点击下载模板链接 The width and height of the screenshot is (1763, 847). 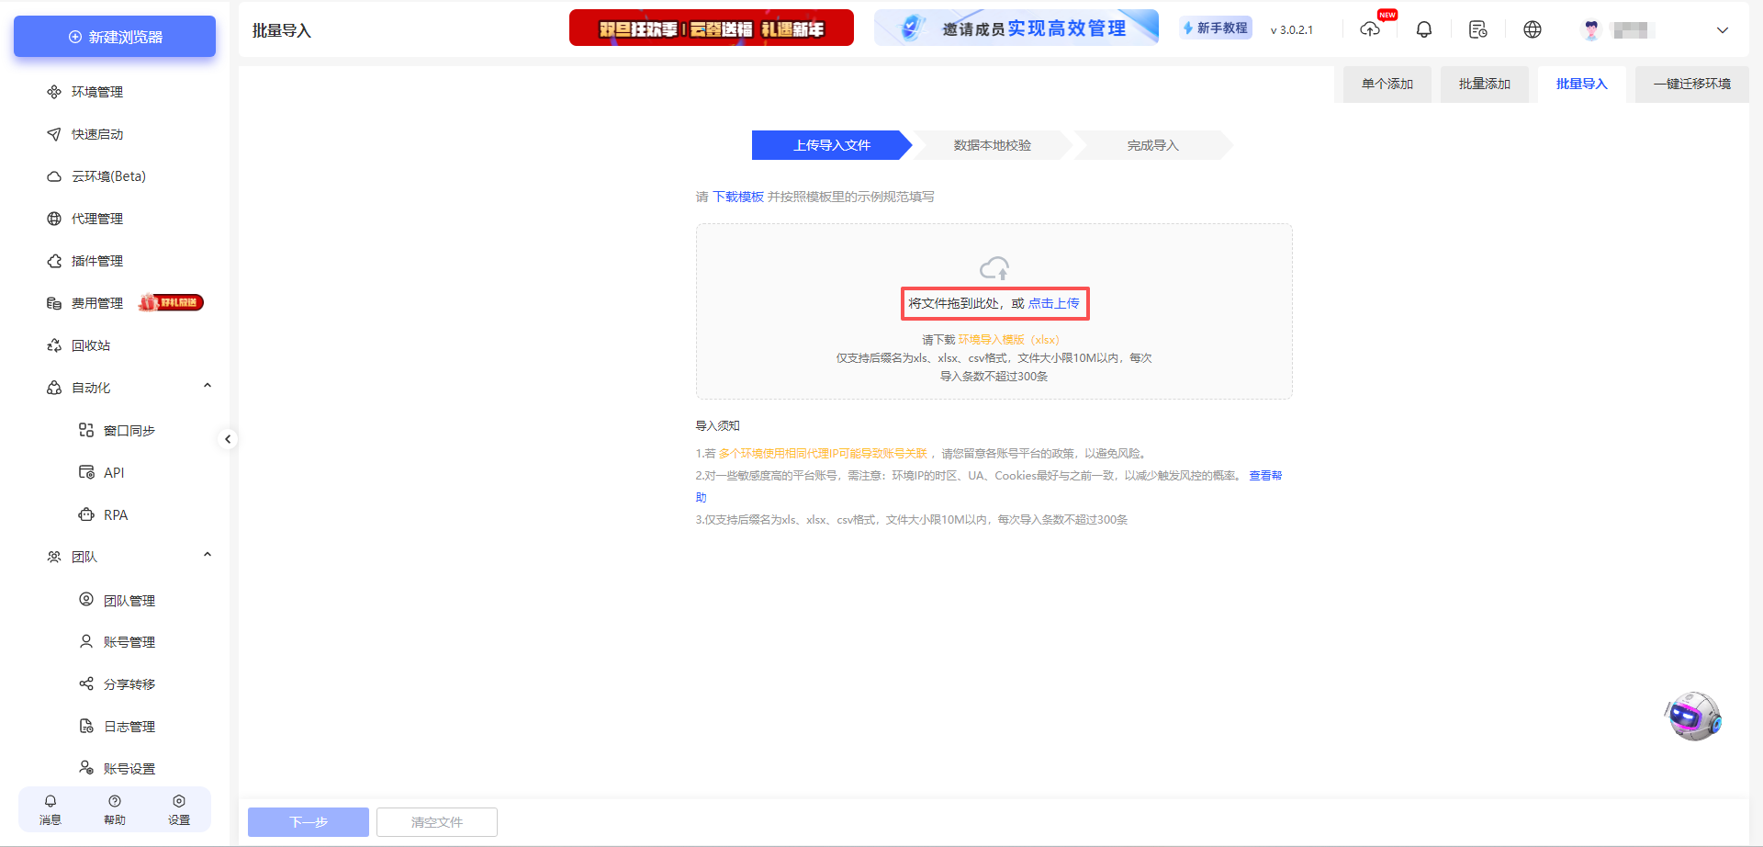point(737,196)
